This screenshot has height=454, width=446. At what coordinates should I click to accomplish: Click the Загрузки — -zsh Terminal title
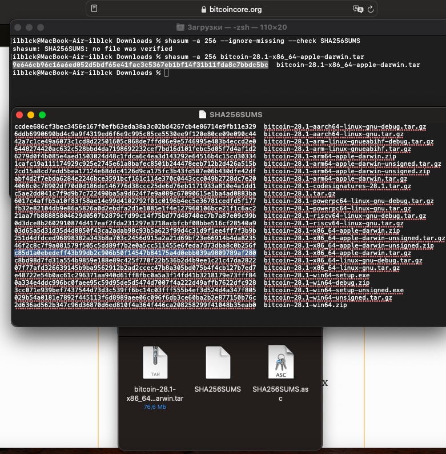point(237,27)
